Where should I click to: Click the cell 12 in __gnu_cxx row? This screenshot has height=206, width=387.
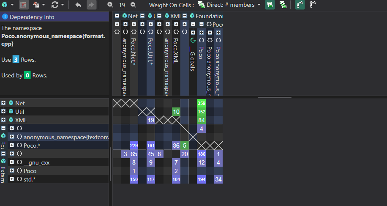202,162
